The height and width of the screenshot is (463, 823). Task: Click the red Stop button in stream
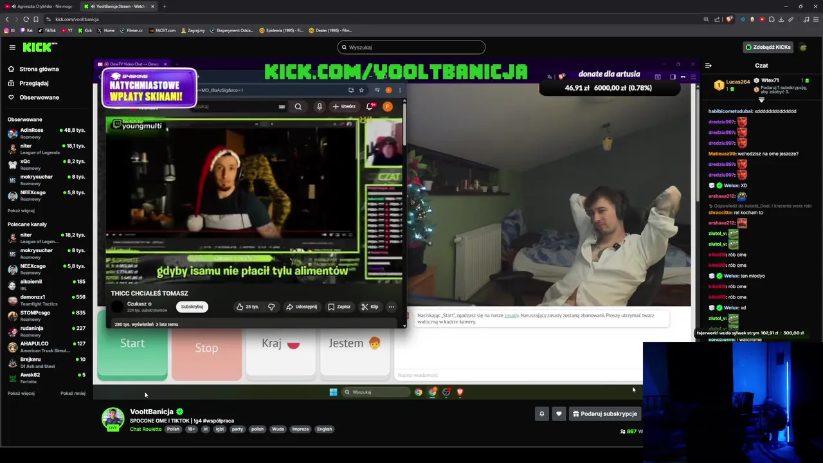[x=206, y=347]
